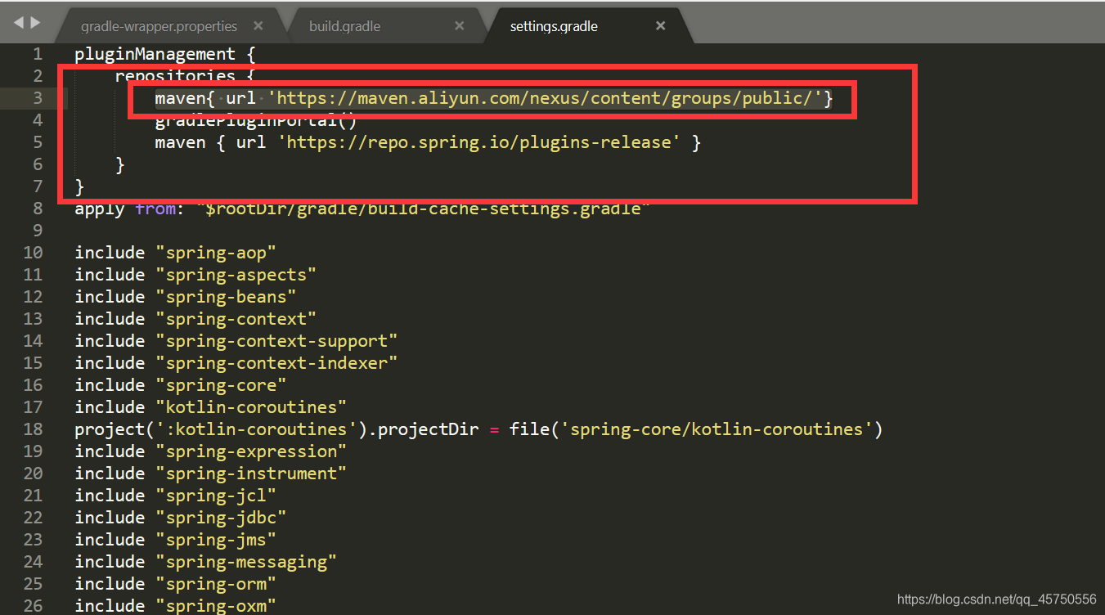Click the "spring-jms" include line

[176, 540]
